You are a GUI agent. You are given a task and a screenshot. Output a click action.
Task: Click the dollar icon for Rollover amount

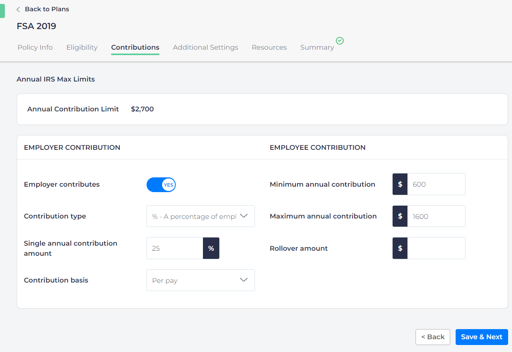point(400,248)
